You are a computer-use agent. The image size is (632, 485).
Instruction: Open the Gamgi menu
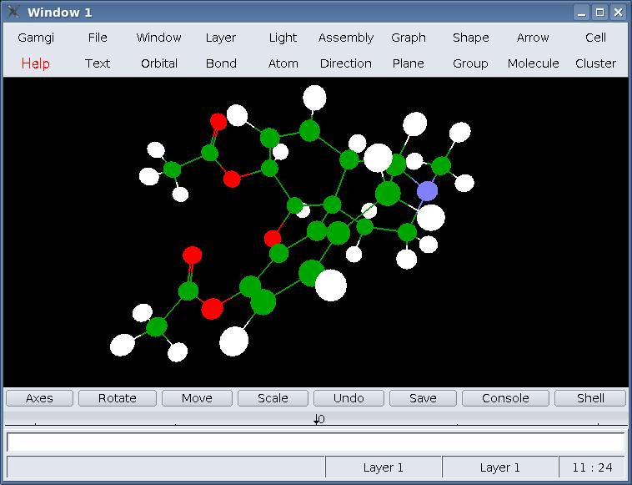click(35, 38)
